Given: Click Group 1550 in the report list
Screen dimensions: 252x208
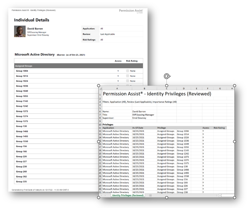Looking at the screenshot, I should click(x=21, y=142).
